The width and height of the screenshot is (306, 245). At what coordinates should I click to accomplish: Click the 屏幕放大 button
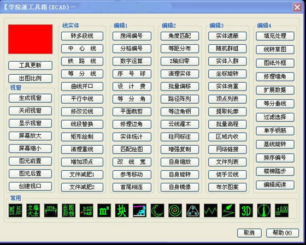click(30, 136)
